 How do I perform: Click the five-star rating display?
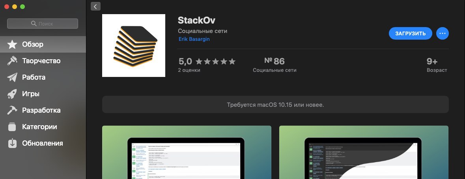pos(216,62)
